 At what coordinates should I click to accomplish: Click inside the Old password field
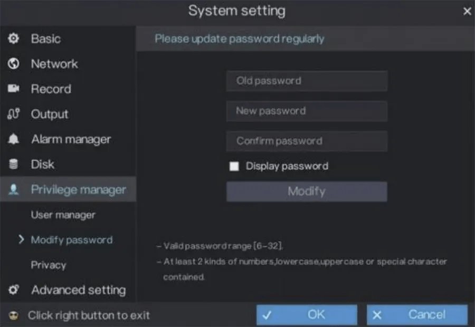pyautogui.click(x=307, y=81)
